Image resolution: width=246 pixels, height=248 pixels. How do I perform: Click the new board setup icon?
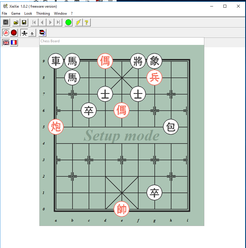click(x=6, y=23)
